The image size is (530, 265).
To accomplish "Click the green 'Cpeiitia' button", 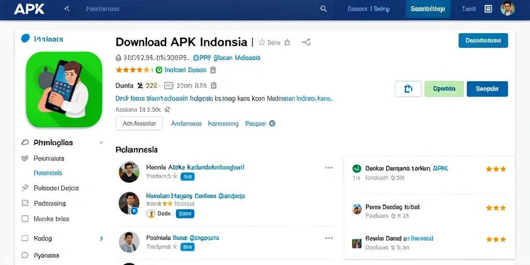I will 444,89.
